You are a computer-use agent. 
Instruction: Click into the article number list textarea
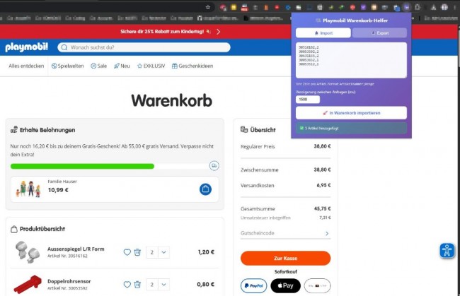click(351, 60)
